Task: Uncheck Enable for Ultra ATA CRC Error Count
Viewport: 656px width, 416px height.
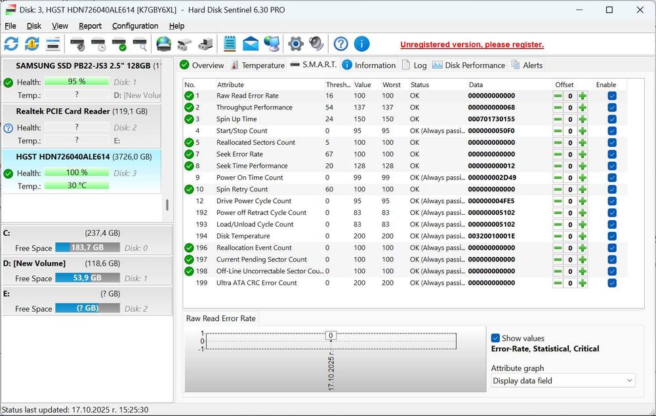Action: click(612, 283)
